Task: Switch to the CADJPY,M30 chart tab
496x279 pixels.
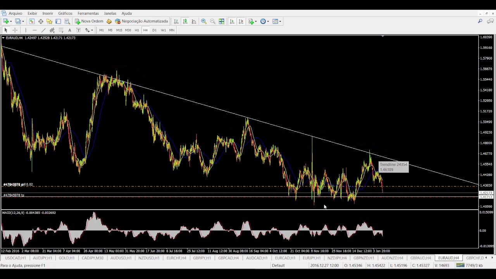Action: pos(93,258)
